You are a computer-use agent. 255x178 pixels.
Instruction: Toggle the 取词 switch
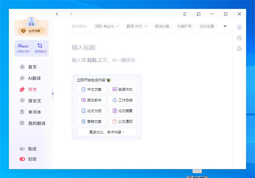(23, 149)
